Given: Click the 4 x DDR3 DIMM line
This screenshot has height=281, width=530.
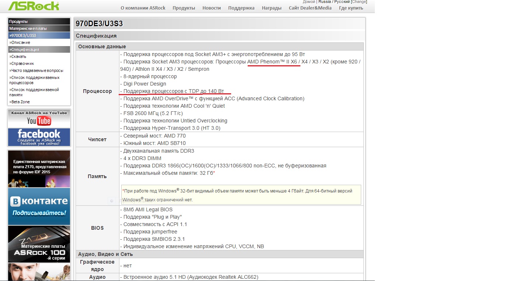Looking at the screenshot, I should pos(141,158).
